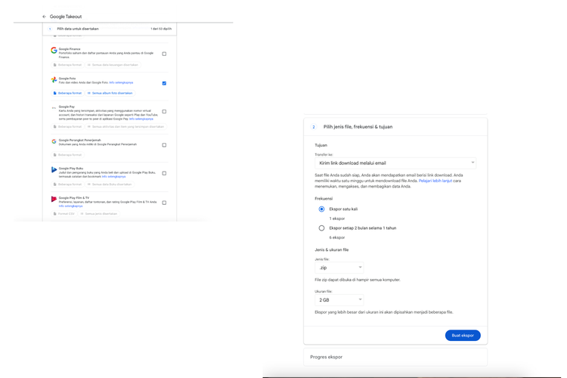567x378 pixels.
Task: Click the Google Play Film & TV icon
Action: pyautogui.click(x=54, y=200)
